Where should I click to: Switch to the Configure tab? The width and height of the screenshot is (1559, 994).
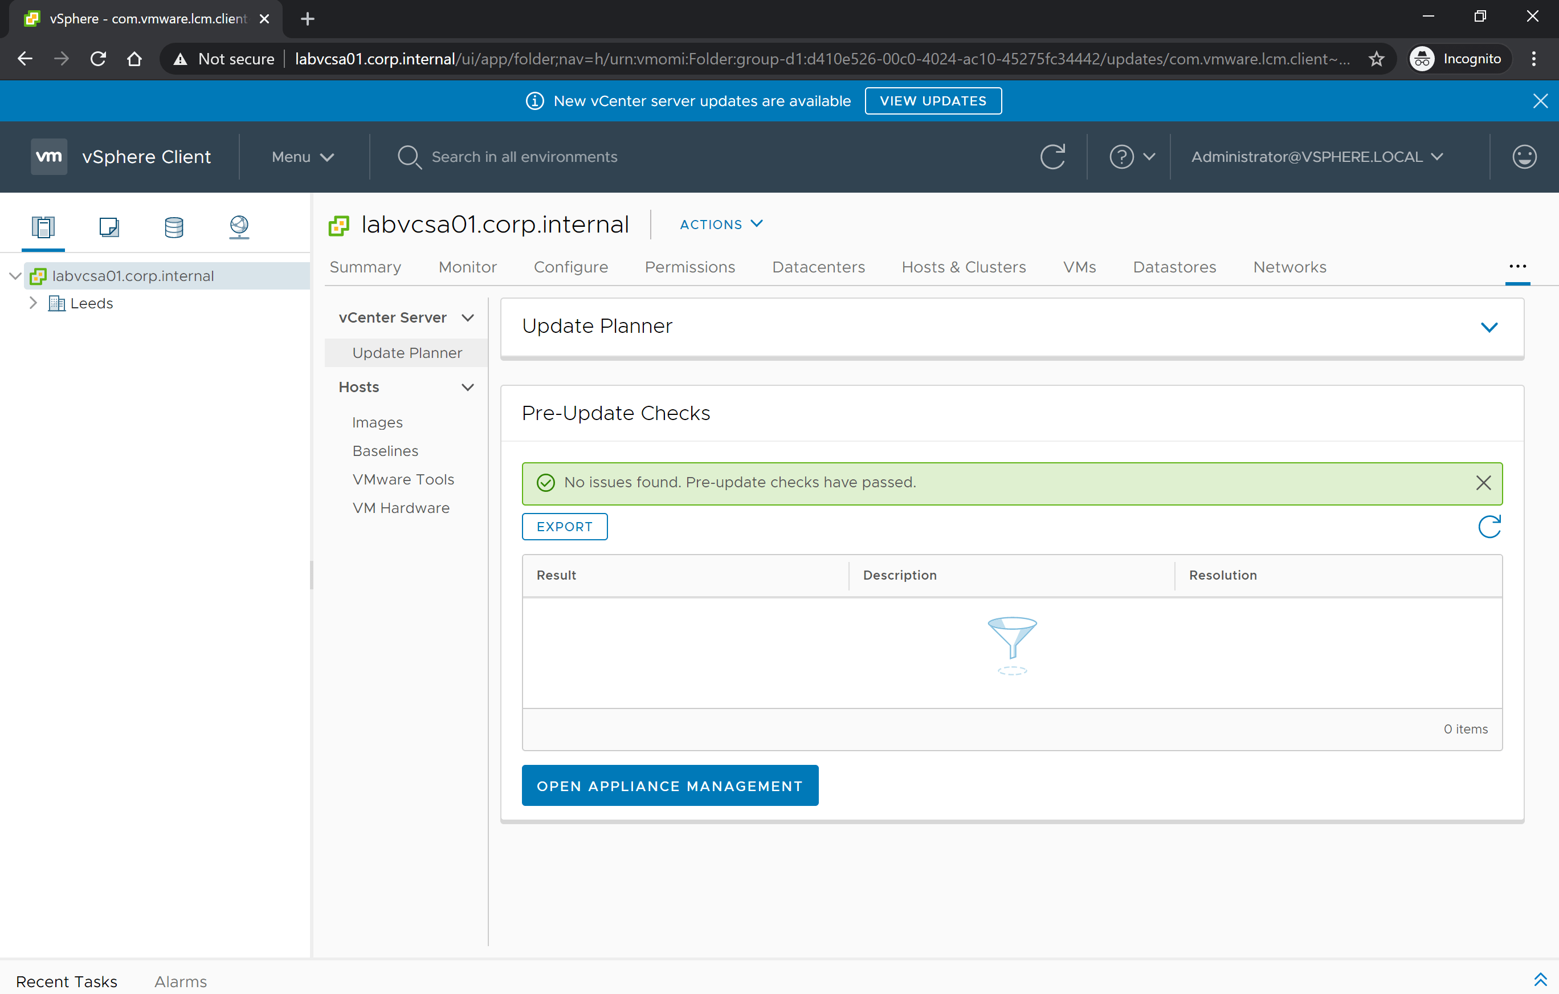(x=570, y=267)
